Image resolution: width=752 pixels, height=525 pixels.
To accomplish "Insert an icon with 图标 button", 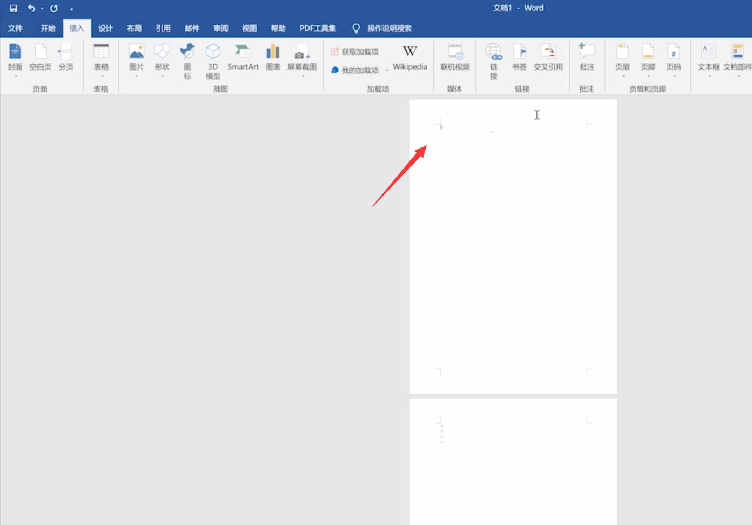I will tap(187, 62).
